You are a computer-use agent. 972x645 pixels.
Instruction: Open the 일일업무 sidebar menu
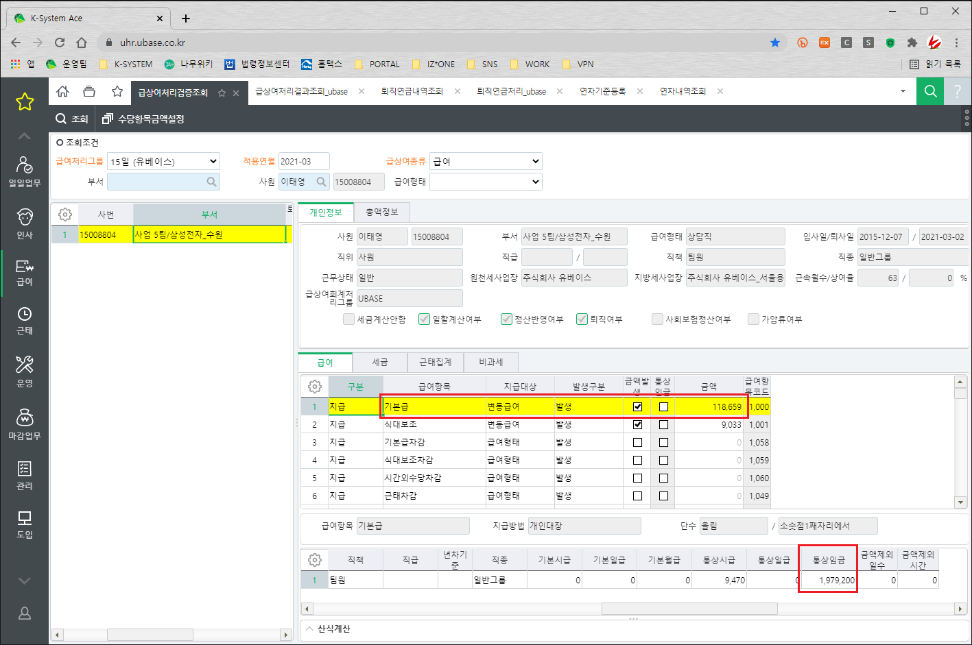coord(25,171)
